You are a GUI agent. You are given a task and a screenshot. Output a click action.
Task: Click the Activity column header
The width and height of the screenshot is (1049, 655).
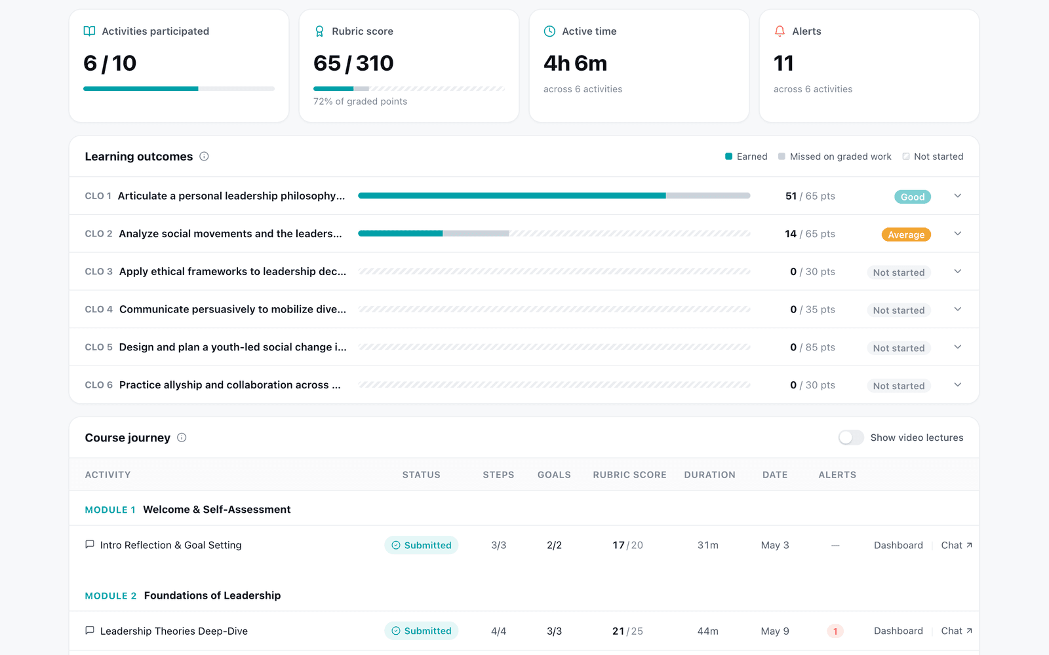coord(108,475)
